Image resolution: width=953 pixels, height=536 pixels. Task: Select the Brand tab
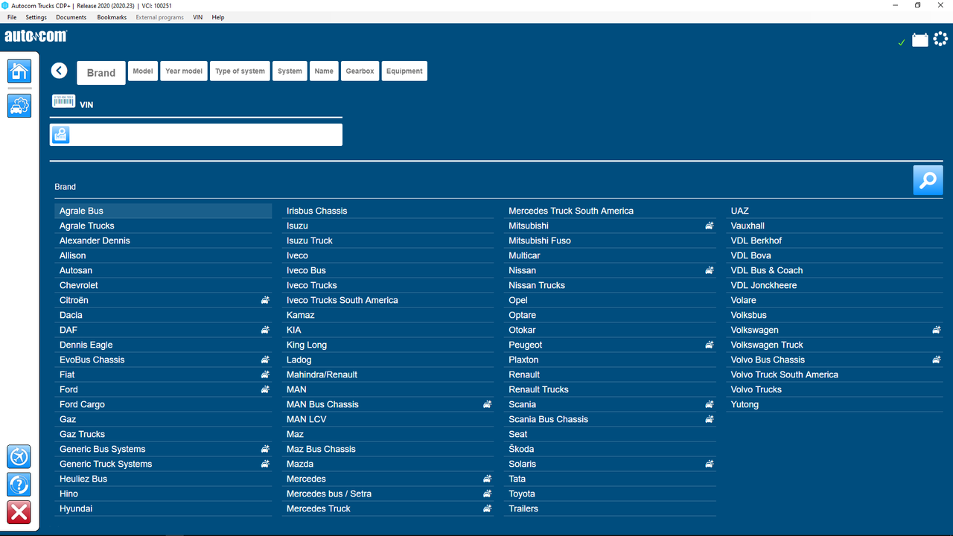101,73
